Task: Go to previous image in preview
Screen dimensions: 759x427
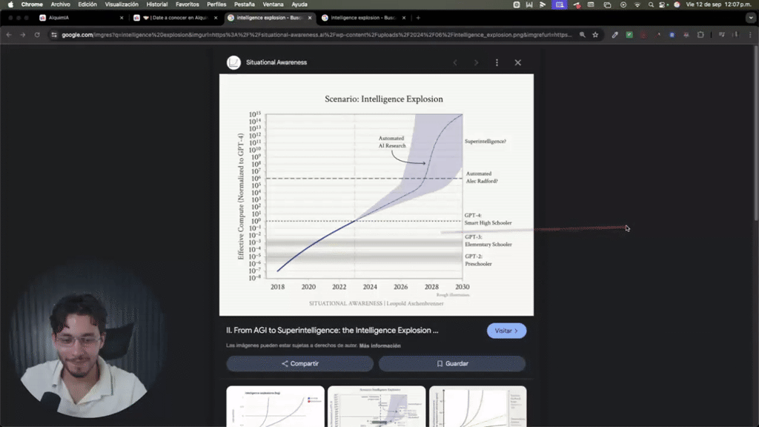Action: coord(455,62)
